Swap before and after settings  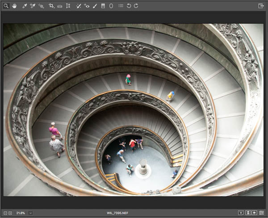[x=248, y=213]
